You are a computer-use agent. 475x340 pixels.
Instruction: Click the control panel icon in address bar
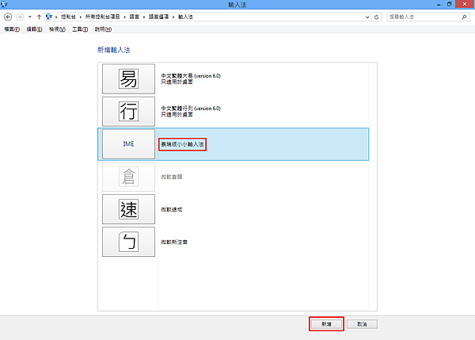coord(49,17)
